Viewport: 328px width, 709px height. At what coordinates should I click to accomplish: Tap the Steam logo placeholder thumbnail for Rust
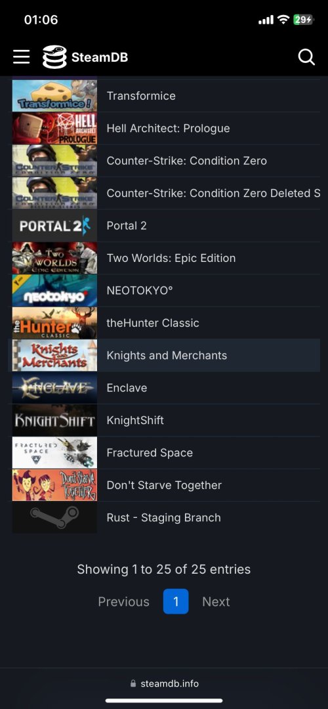tap(54, 518)
